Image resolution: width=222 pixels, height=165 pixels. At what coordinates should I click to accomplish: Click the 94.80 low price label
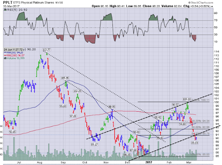click(182, 124)
